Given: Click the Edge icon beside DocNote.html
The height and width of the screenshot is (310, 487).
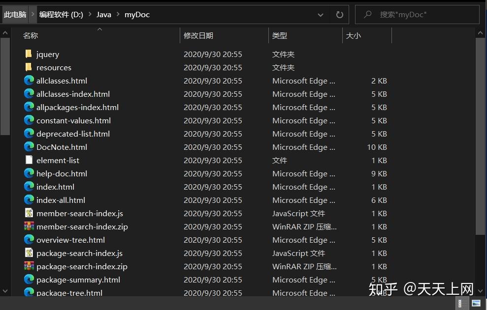Looking at the screenshot, I should (29, 147).
